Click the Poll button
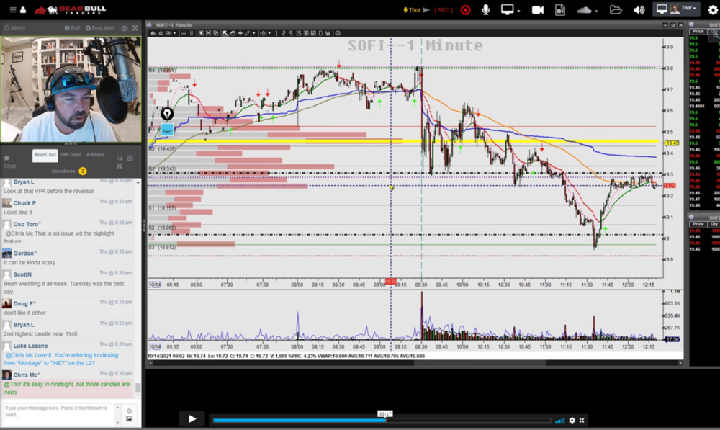720x430 pixels. click(72, 28)
